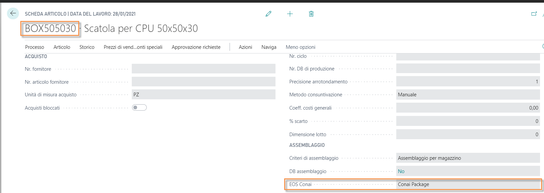Open the Articolo menu
This screenshot has height=193, width=544.
click(62, 47)
